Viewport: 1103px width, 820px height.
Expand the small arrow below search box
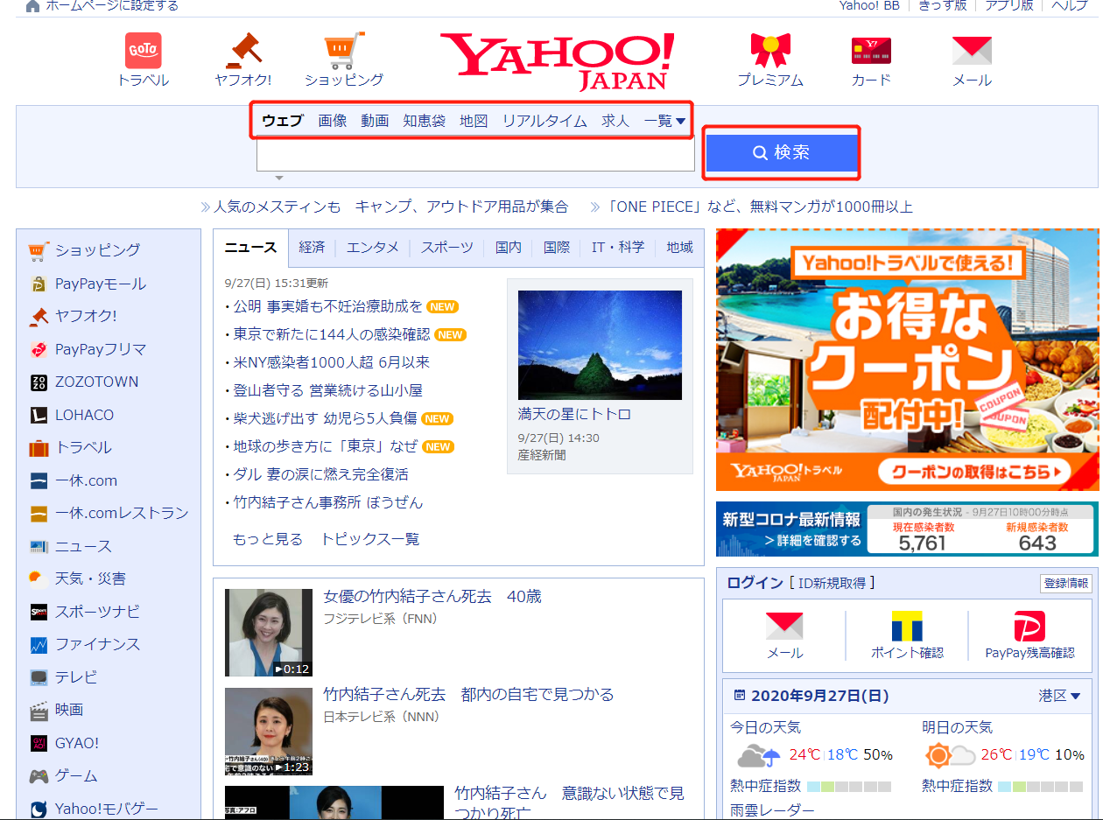[x=279, y=178]
